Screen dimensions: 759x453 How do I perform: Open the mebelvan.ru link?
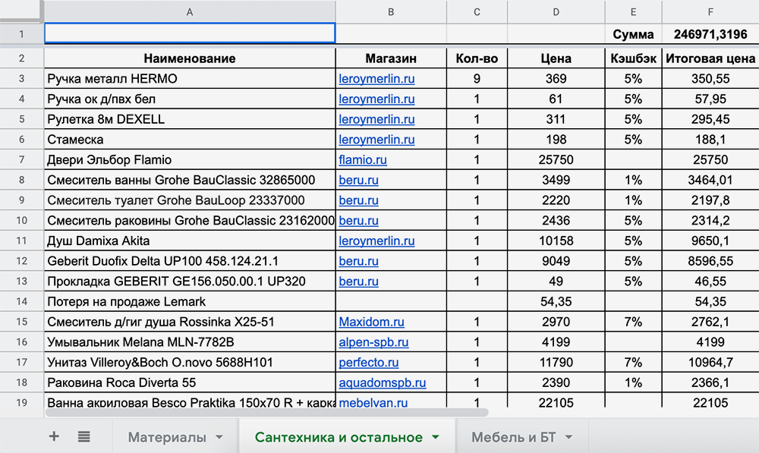coord(373,401)
